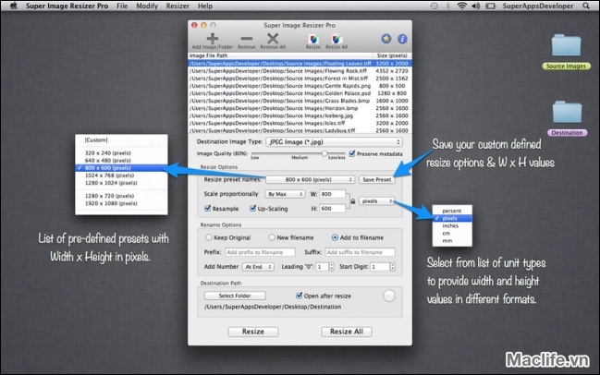Click the Wi-Fi status icon

pyautogui.click(x=462, y=6)
